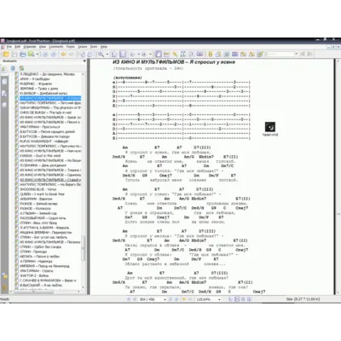Open the Comments menu
Viewport: 341px width, 341px height.
tap(56, 47)
